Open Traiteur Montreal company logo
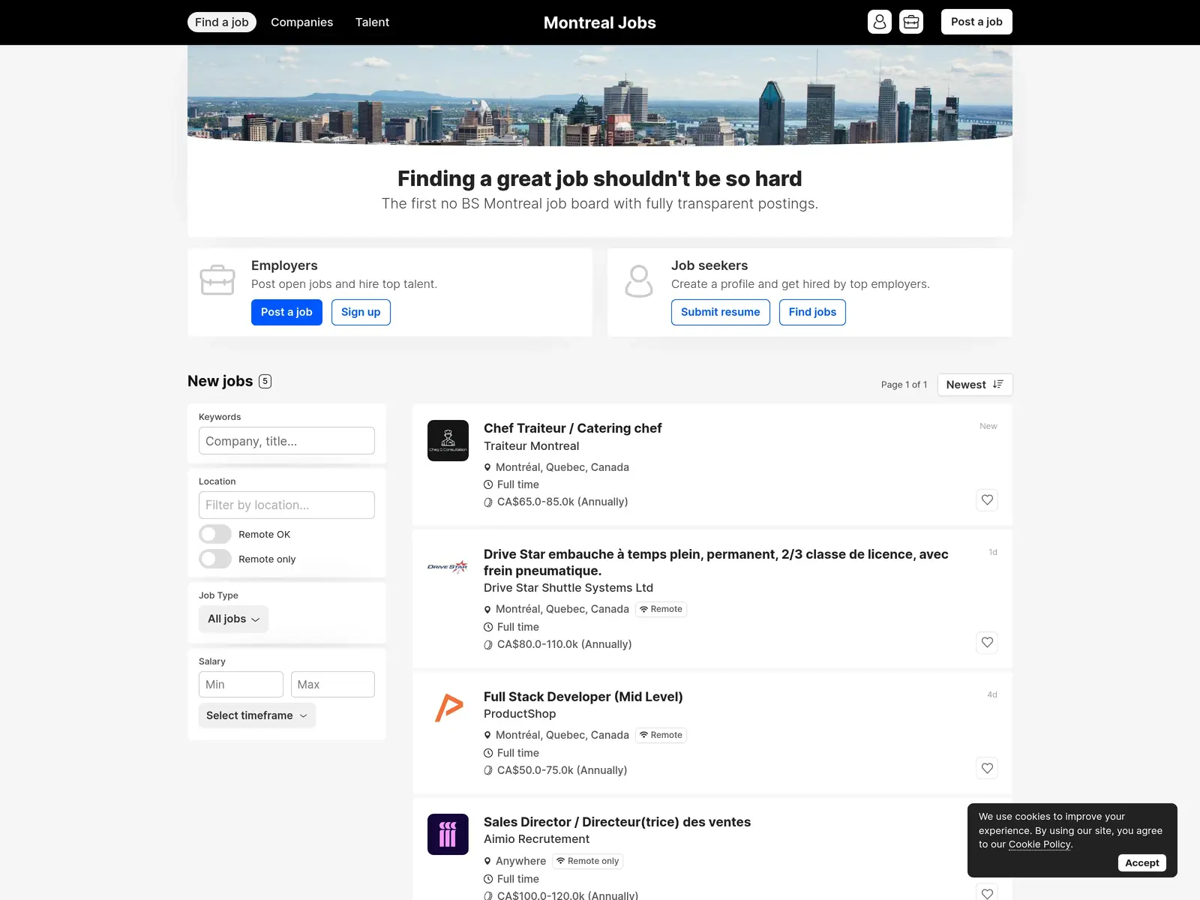The width and height of the screenshot is (1200, 900). tap(448, 440)
